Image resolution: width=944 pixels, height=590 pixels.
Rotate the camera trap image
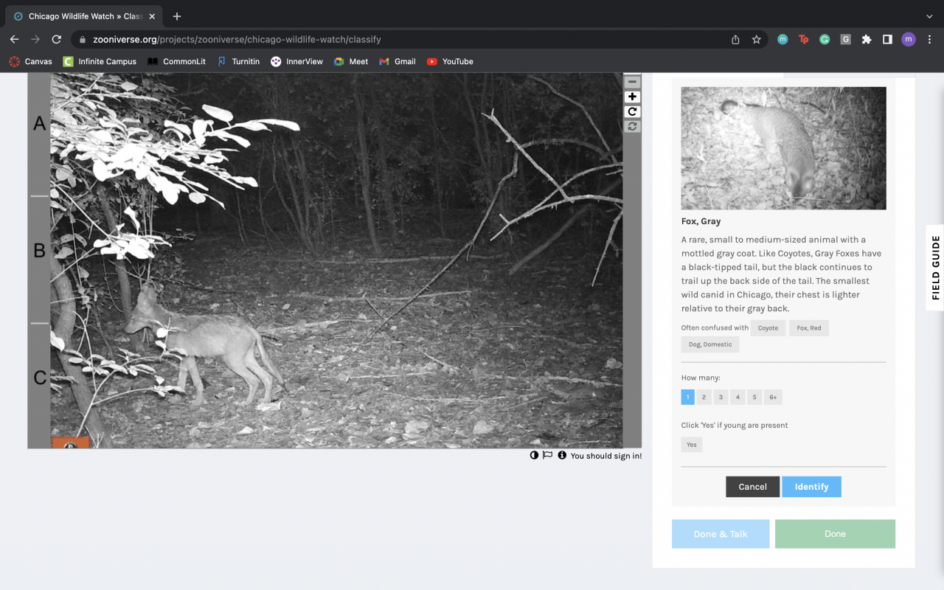[x=632, y=111]
